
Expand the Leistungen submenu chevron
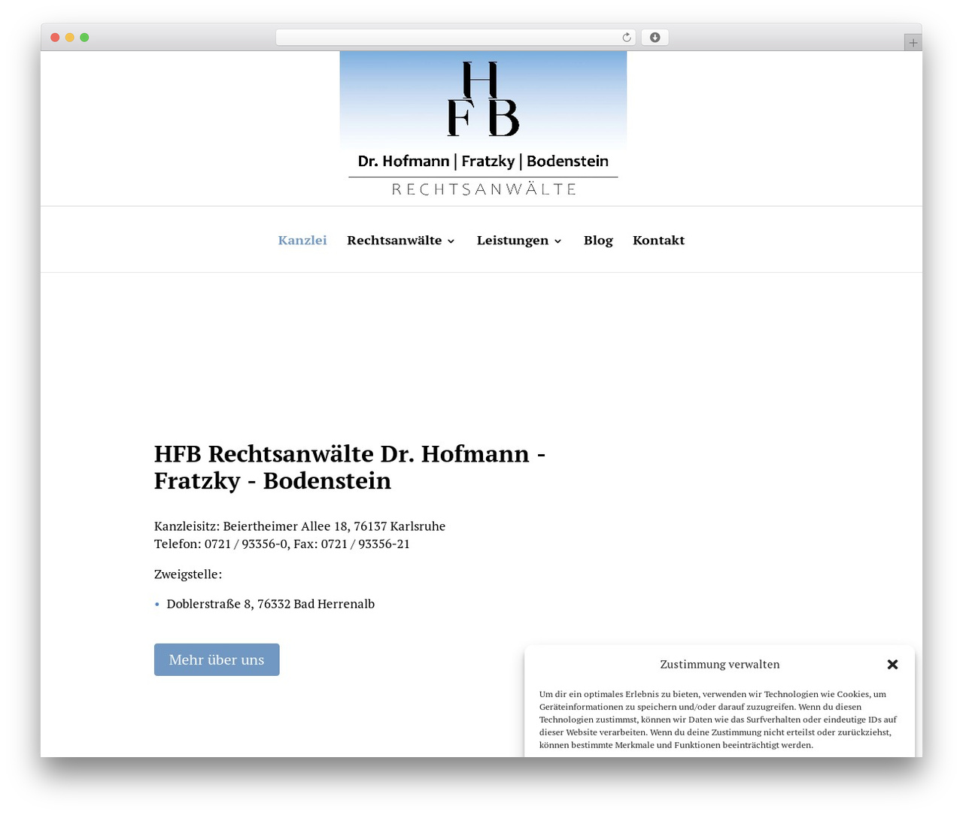coord(558,241)
